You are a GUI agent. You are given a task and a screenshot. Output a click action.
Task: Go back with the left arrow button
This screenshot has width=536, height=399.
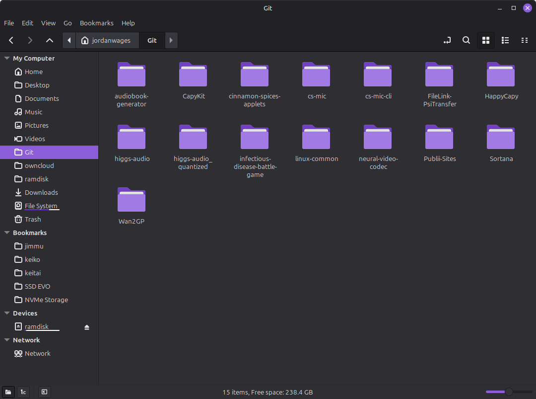point(11,40)
